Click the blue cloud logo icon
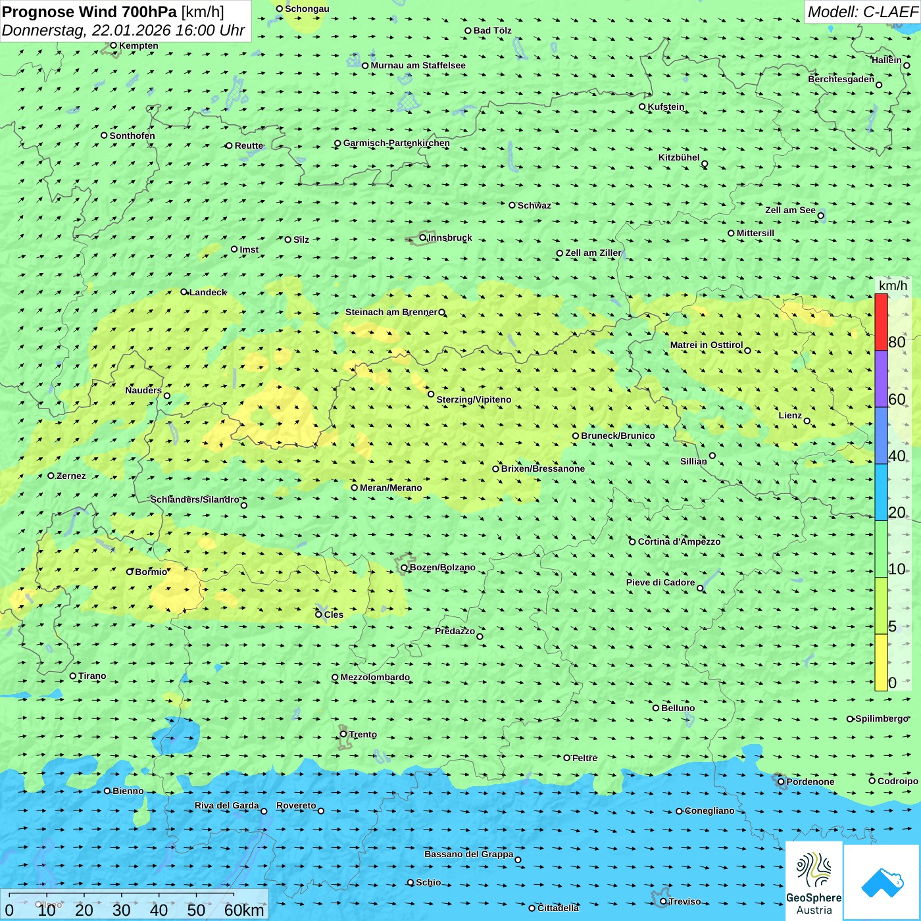The height and width of the screenshot is (921, 921). point(882,883)
